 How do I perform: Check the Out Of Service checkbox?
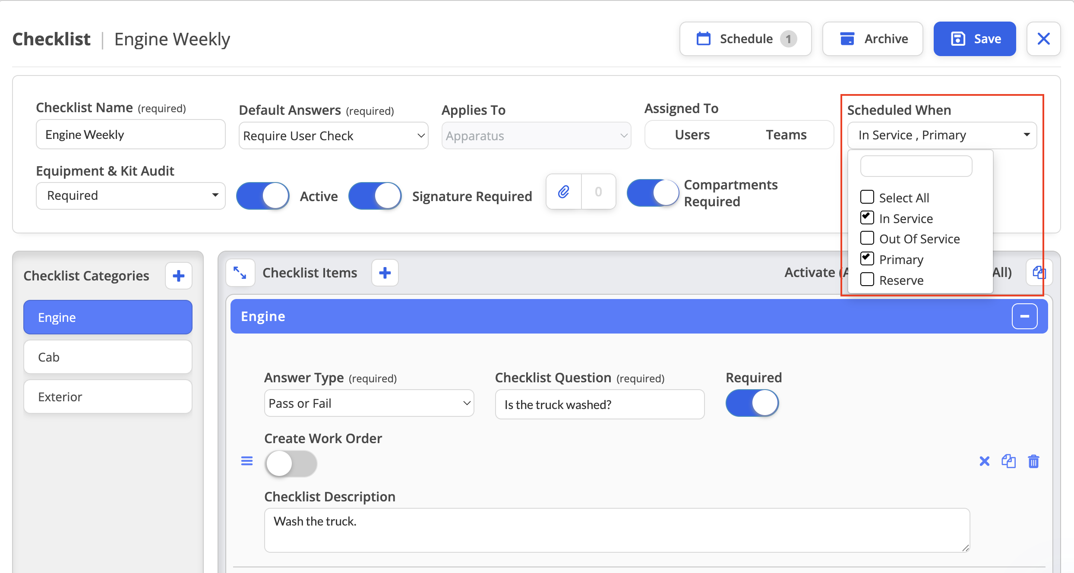(x=867, y=238)
